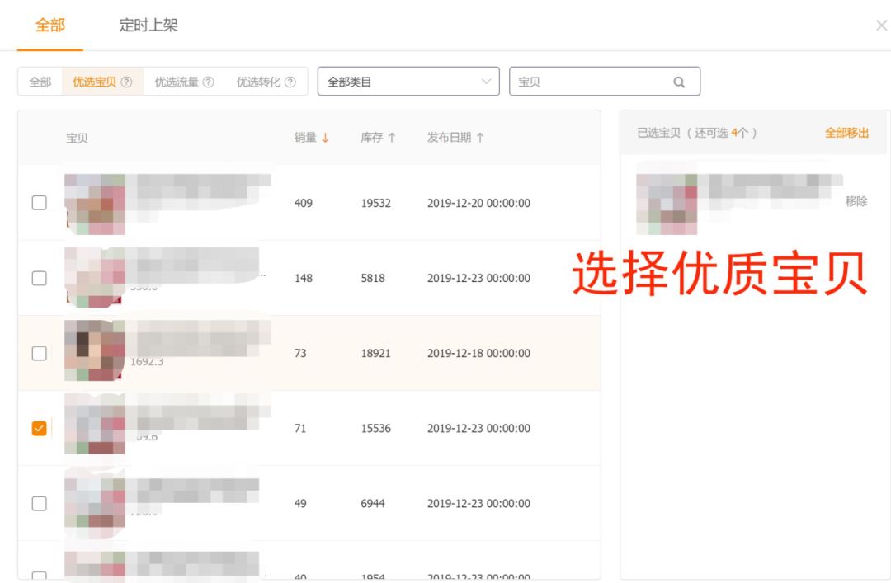Click 移除 on the selected item

856,201
